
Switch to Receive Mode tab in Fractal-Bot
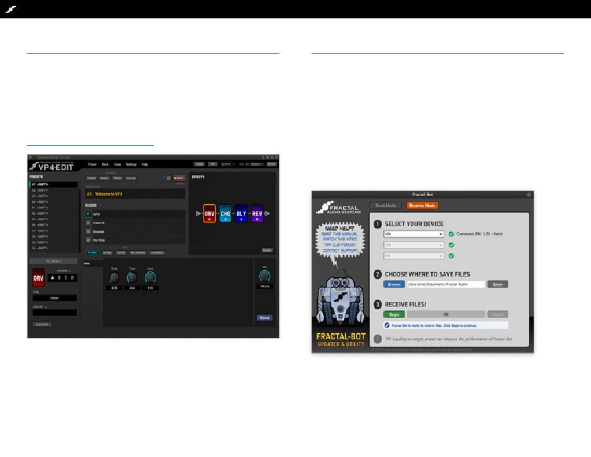coord(422,205)
